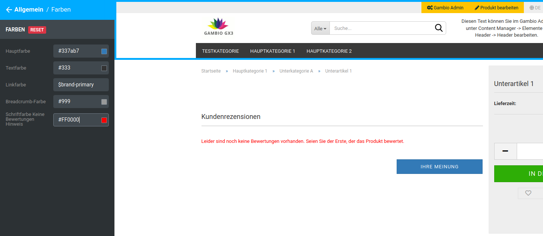Select HAUPTKATEGORIE 2 in the navigation
543x236 pixels.
(329, 51)
